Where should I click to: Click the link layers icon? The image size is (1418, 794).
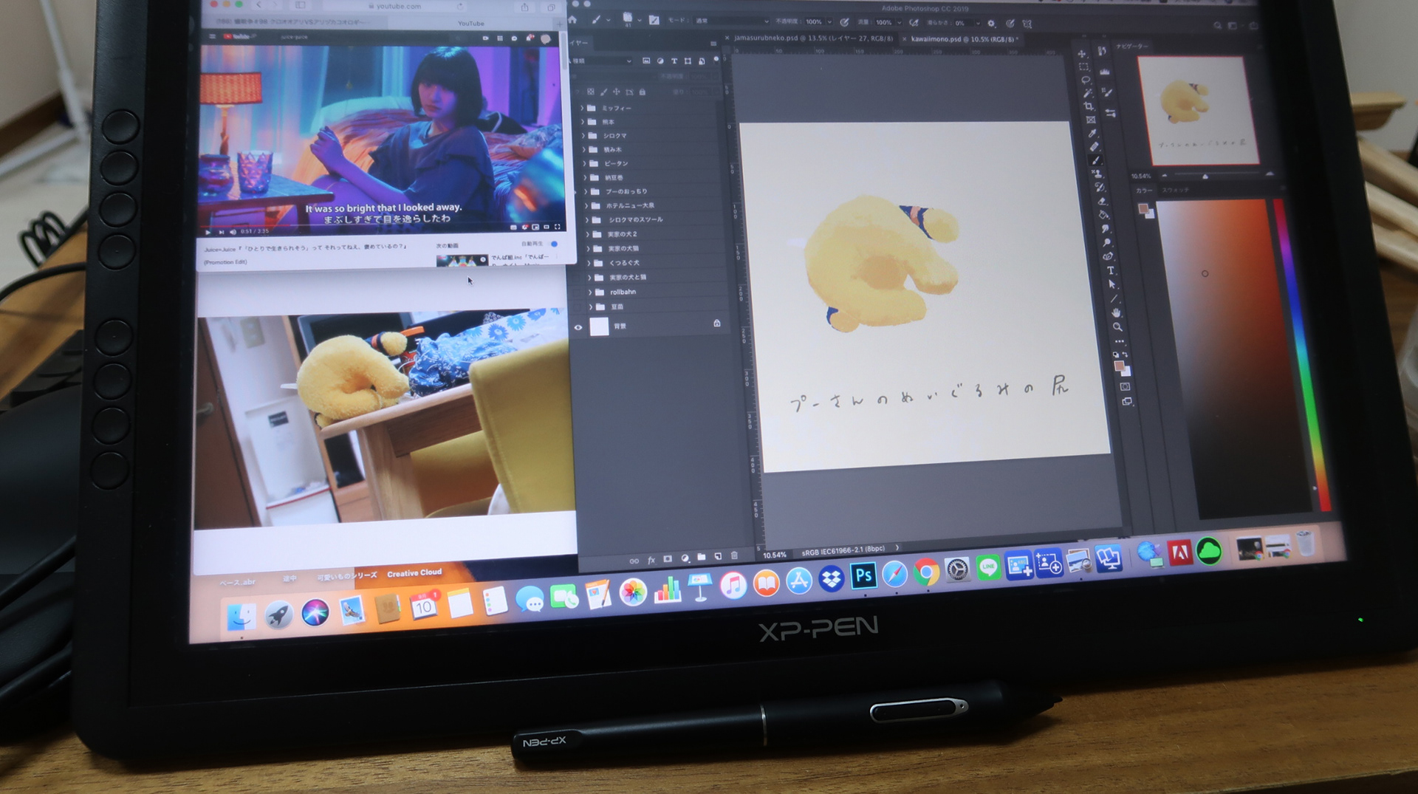634,561
